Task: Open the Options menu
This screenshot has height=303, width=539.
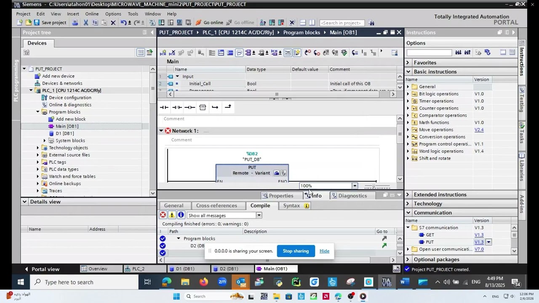Action: 113,14
